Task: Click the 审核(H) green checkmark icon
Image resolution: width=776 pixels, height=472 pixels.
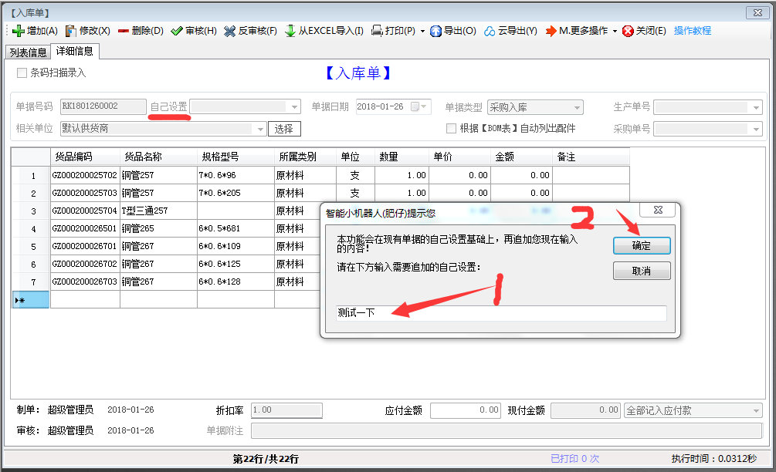Action: pyautogui.click(x=177, y=31)
